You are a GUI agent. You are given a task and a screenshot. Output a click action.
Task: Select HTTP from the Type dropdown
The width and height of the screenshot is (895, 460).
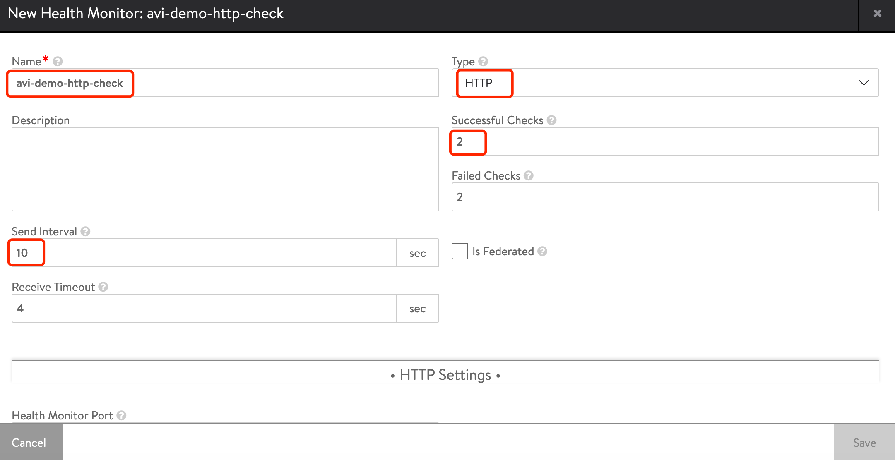(x=666, y=83)
